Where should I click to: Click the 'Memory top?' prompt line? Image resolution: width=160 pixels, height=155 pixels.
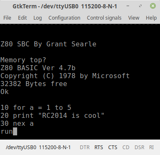coord(23,60)
